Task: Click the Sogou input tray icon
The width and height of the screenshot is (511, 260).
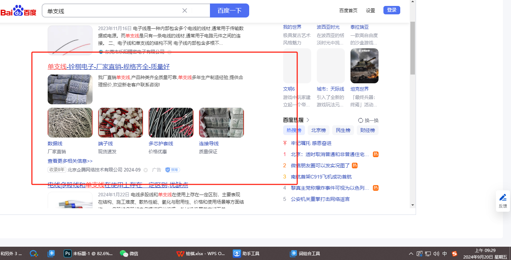Action: click(x=455, y=254)
